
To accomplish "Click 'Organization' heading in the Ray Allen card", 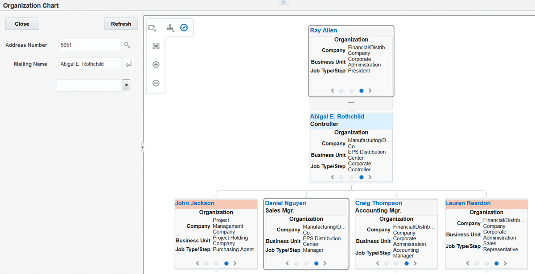I will click(351, 40).
